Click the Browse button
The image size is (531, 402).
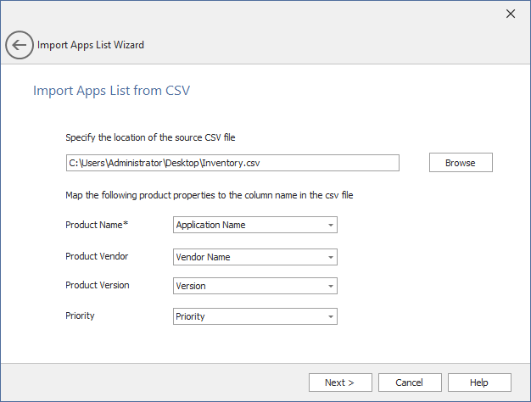[x=460, y=163]
